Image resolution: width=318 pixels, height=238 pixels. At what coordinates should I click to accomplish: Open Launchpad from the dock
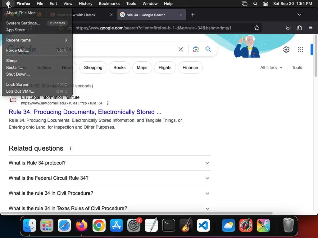pyautogui.click(x=47, y=225)
